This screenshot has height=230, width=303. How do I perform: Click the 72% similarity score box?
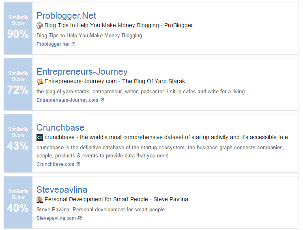coord(18,84)
